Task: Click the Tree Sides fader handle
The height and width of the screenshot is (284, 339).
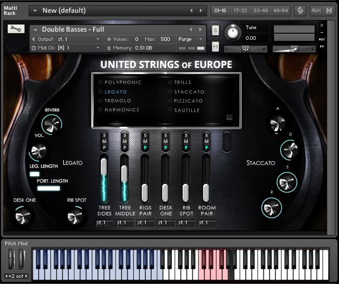Action: pyautogui.click(x=104, y=167)
